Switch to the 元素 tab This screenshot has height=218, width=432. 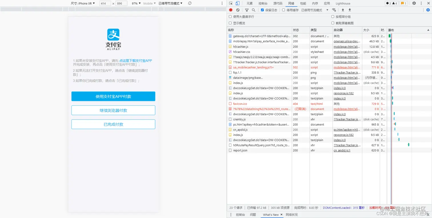click(250, 3)
